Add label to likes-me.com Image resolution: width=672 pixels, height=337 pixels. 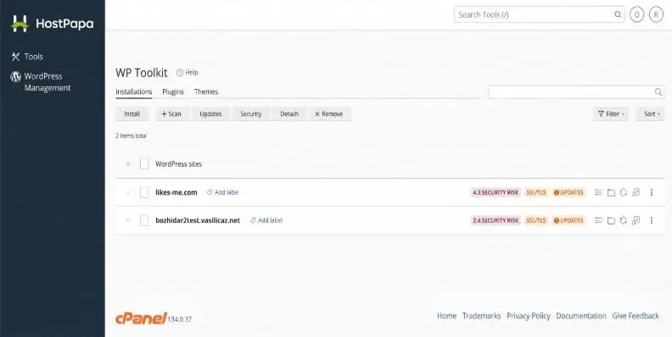223,192
